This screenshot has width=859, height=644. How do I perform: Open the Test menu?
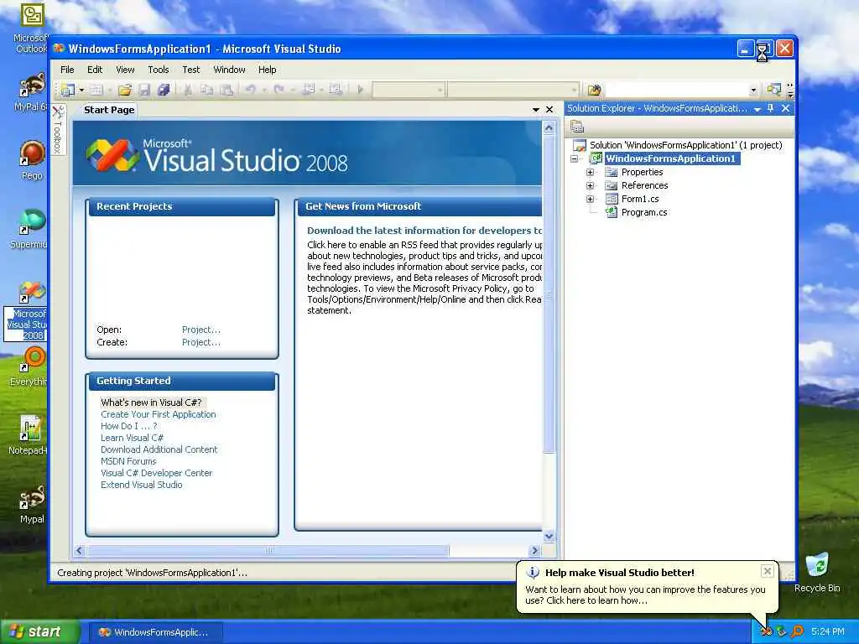(x=191, y=70)
